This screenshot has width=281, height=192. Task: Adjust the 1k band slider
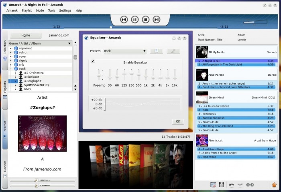146,75
